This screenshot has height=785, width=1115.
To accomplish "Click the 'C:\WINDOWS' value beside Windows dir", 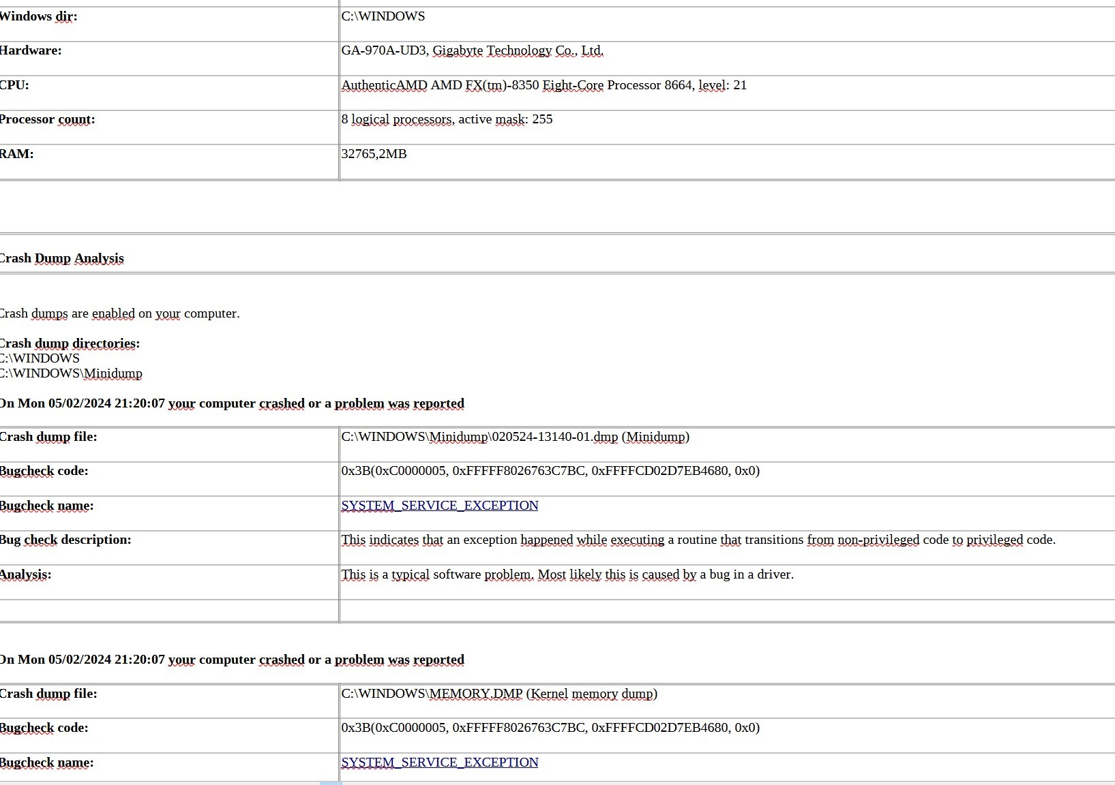I will click(383, 16).
